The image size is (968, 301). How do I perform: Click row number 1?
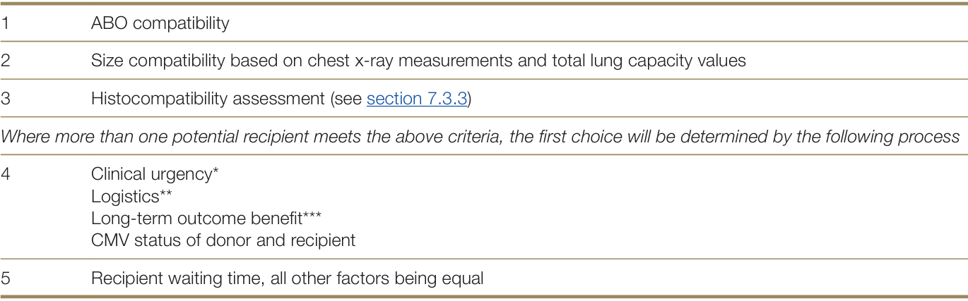(5, 23)
